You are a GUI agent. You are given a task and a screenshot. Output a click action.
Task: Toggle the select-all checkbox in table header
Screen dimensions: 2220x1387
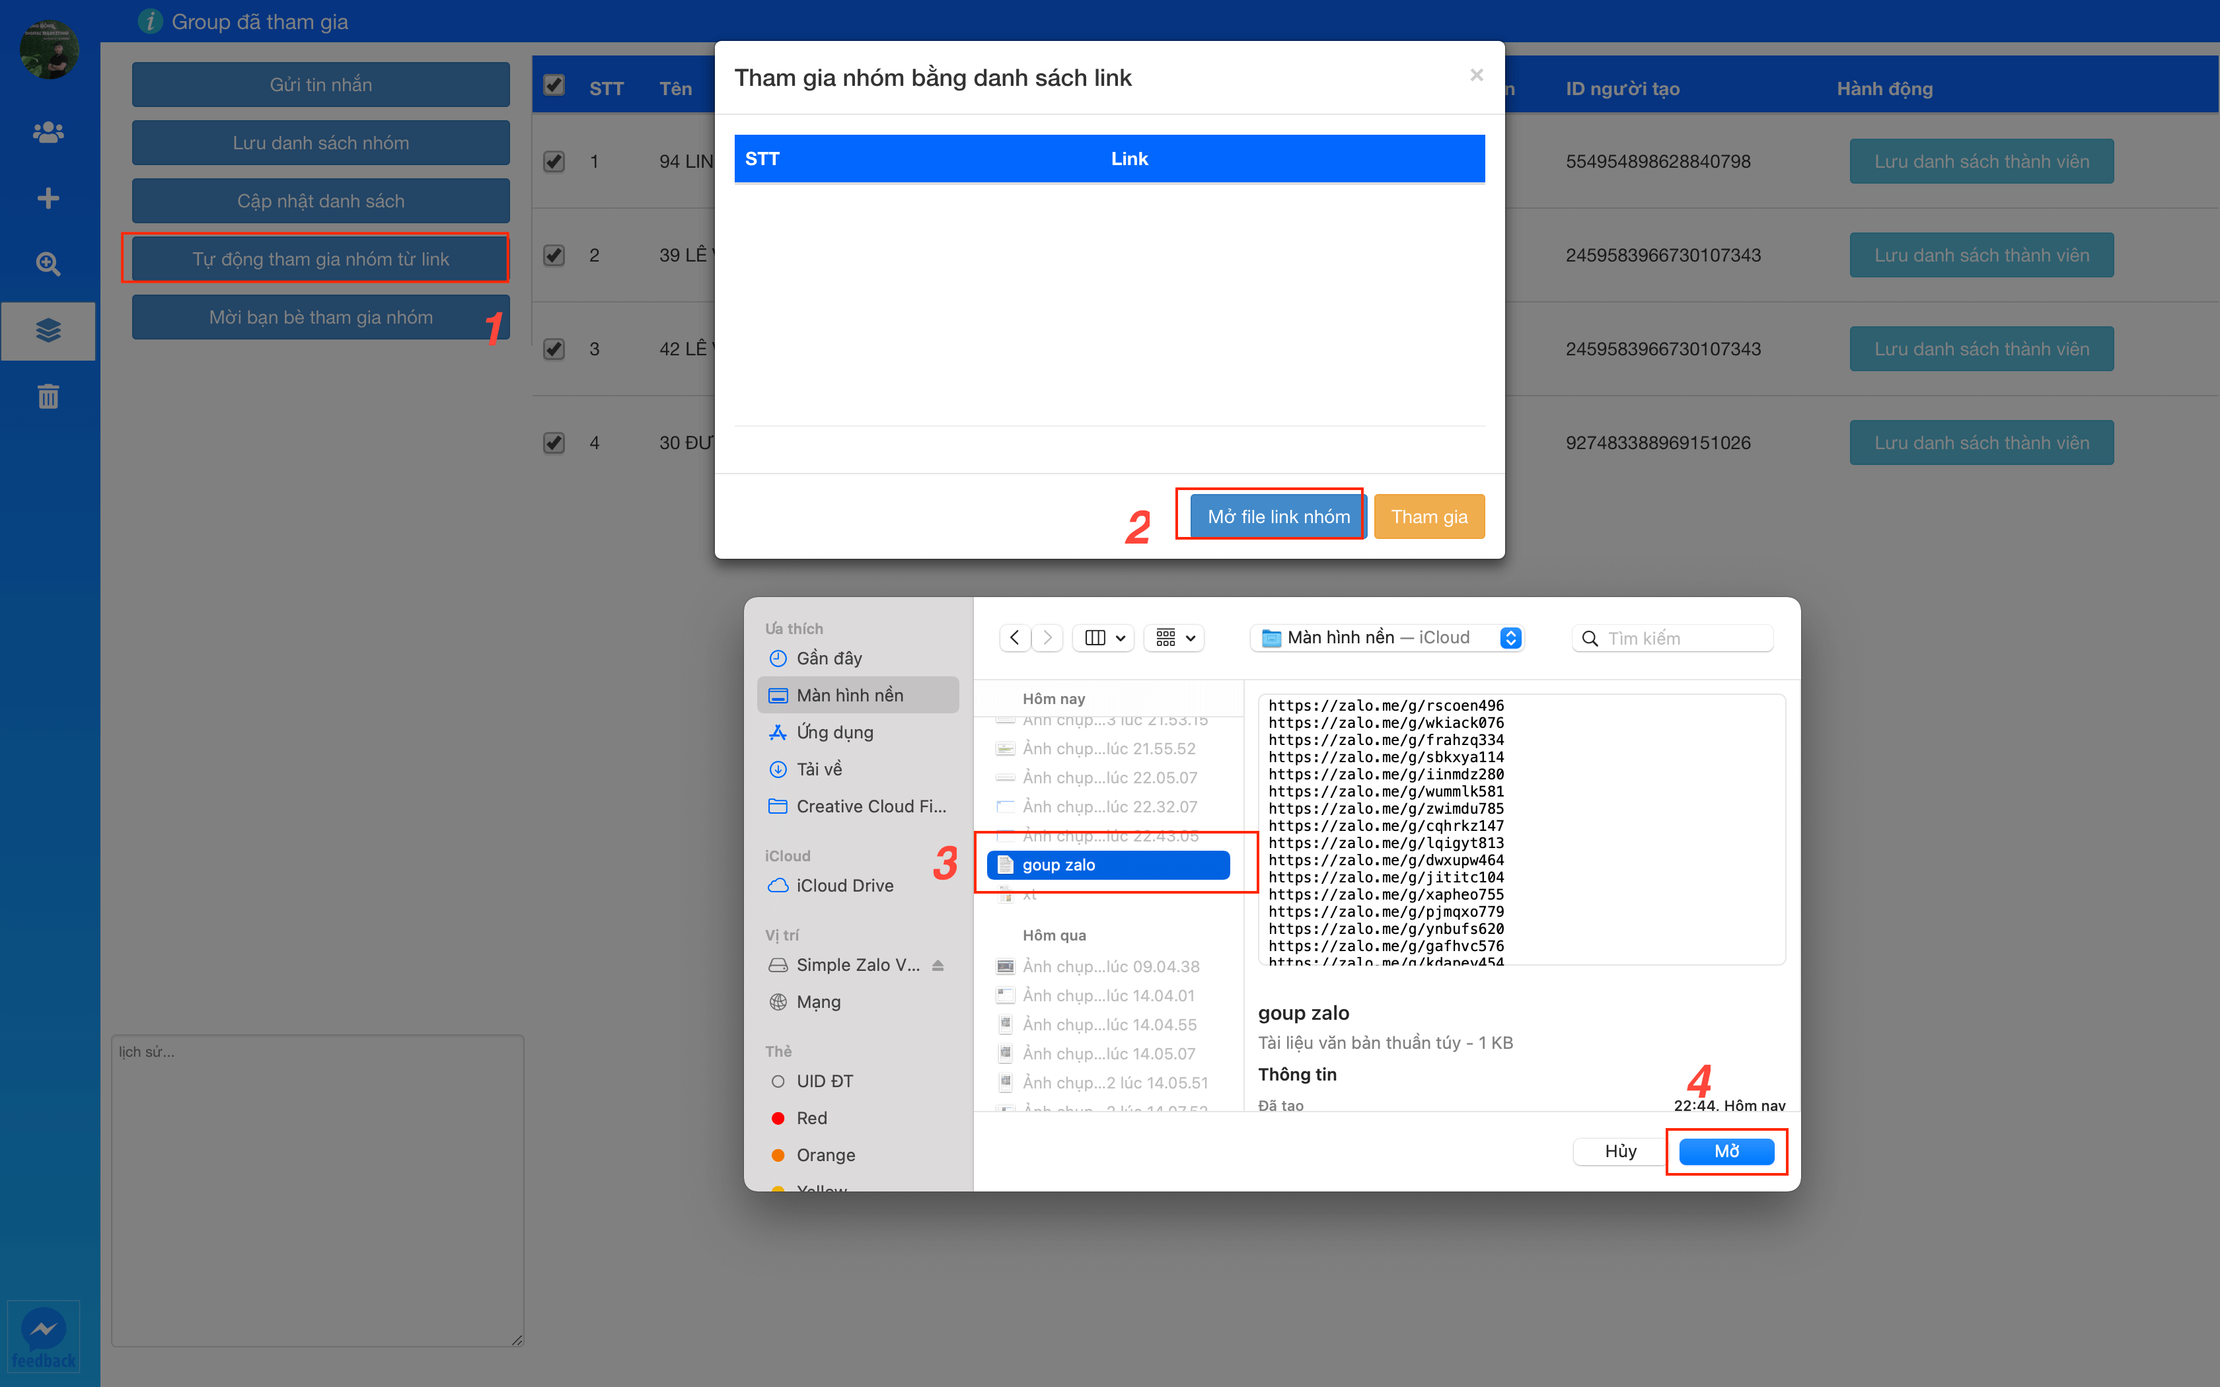553,85
